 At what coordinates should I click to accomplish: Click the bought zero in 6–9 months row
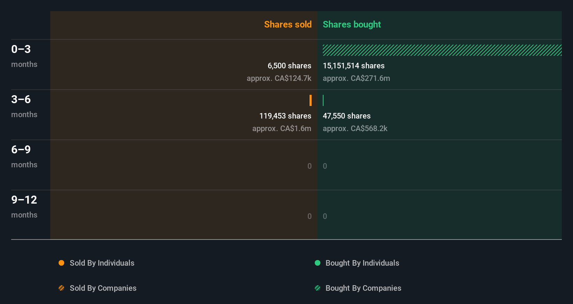[325, 166]
